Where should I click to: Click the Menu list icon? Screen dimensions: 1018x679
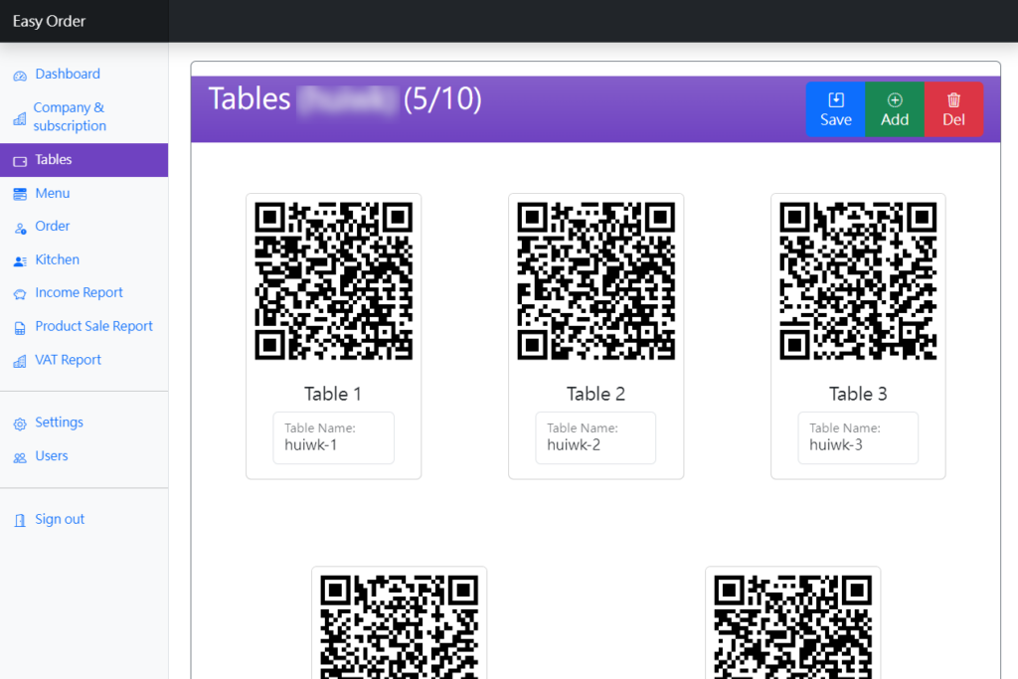20,194
